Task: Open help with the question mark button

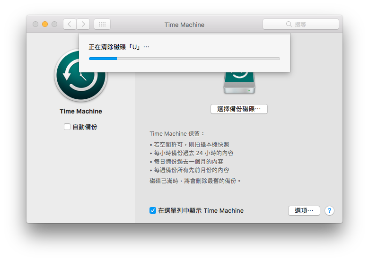Action: (329, 211)
